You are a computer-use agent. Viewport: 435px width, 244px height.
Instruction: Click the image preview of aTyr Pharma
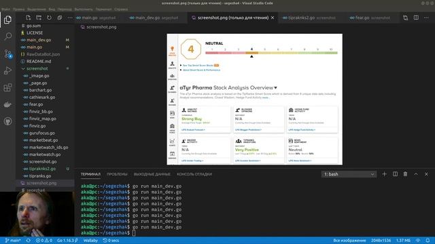254,100
